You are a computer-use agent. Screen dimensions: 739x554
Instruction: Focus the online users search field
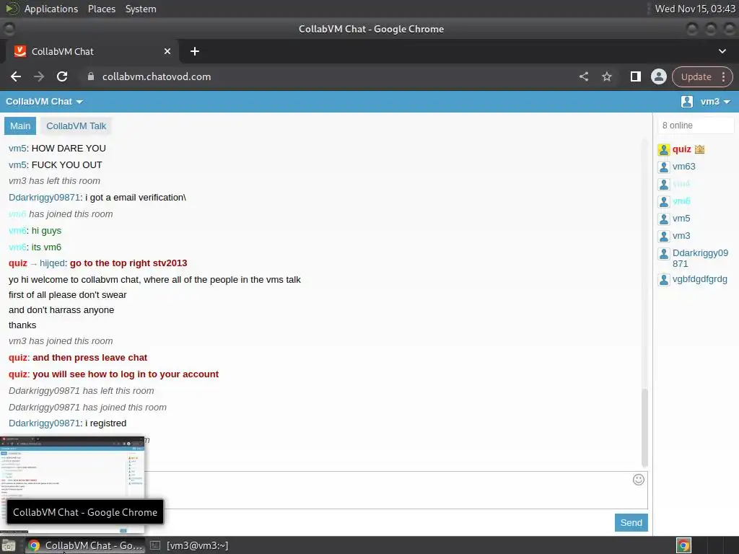(696, 126)
